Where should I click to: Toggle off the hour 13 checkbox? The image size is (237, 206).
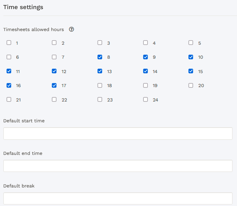coord(100,71)
